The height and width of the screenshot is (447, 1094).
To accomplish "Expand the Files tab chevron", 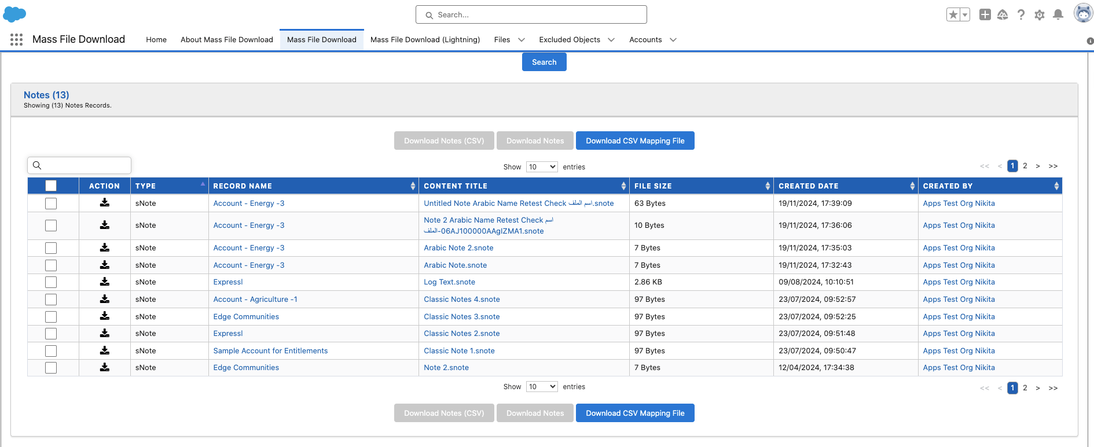I will tap(522, 40).
